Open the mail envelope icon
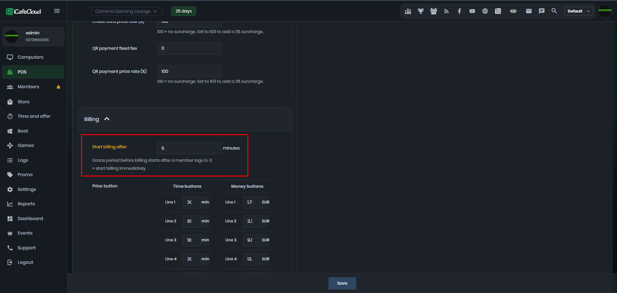617x293 pixels. pyautogui.click(x=529, y=11)
